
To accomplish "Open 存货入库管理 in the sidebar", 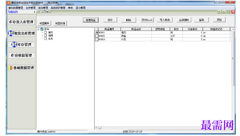I will pyautogui.click(x=22, y=22).
